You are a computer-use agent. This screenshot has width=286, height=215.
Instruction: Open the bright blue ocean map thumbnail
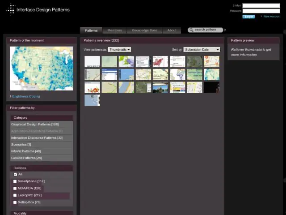[x=126, y=74]
